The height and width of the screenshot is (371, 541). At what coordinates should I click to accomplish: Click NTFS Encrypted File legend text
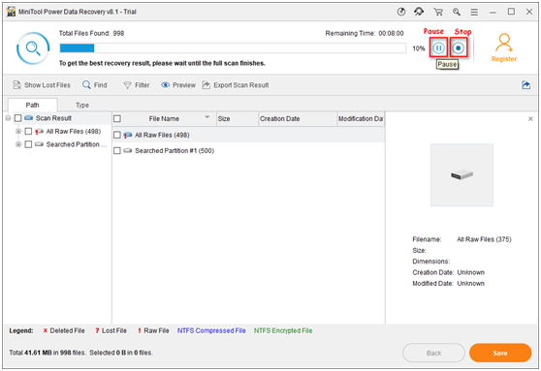pos(283,330)
